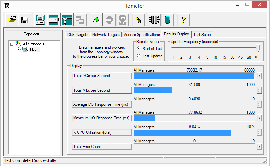Click the CPU Utilization progress bar
The image size is (270, 166).
pyautogui.click(x=194, y=132)
